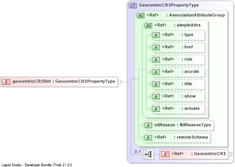Select the ': type' attribute label
Screen dimensions: 235x167
187,35
